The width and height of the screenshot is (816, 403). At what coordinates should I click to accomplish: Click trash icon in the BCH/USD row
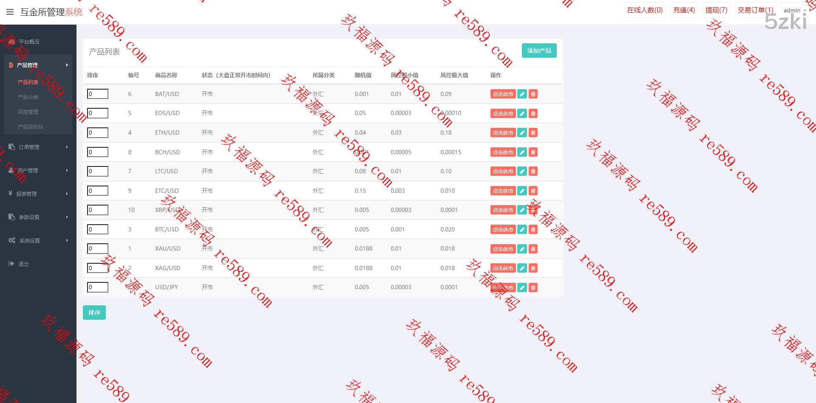pyautogui.click(x=533, y=152)
